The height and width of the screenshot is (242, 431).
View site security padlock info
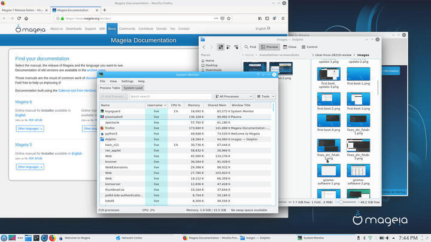tap(62, 19)
